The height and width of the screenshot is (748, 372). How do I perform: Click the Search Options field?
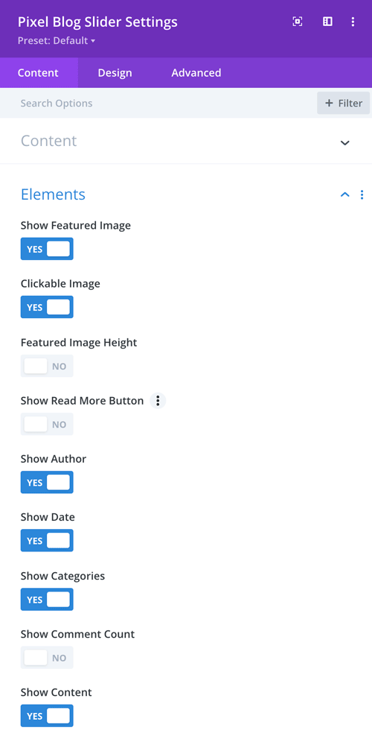click(158, 103)
